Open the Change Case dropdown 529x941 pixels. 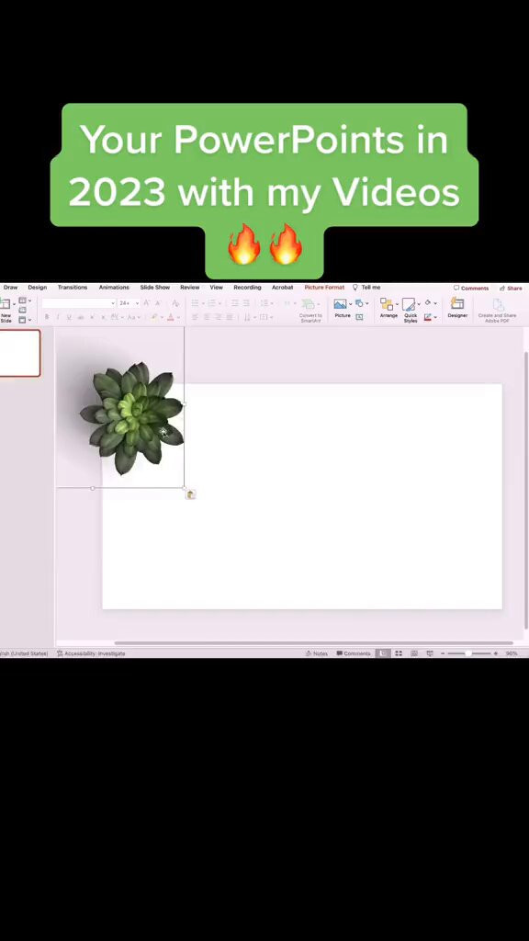(x=134, y=317)
